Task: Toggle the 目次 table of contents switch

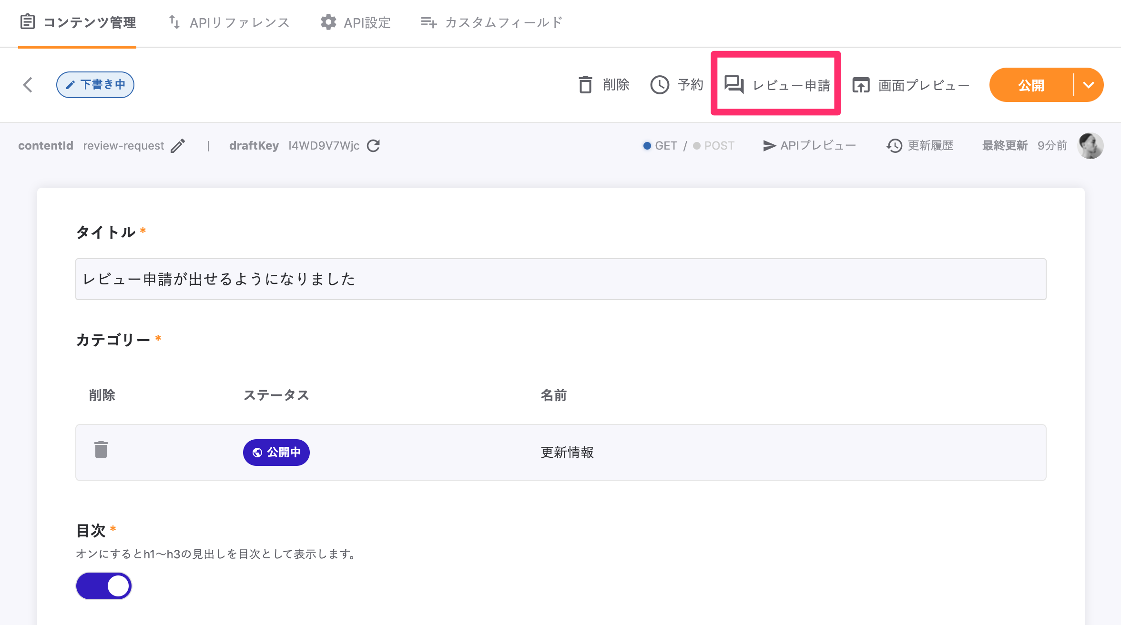Action: click(104, 586)
